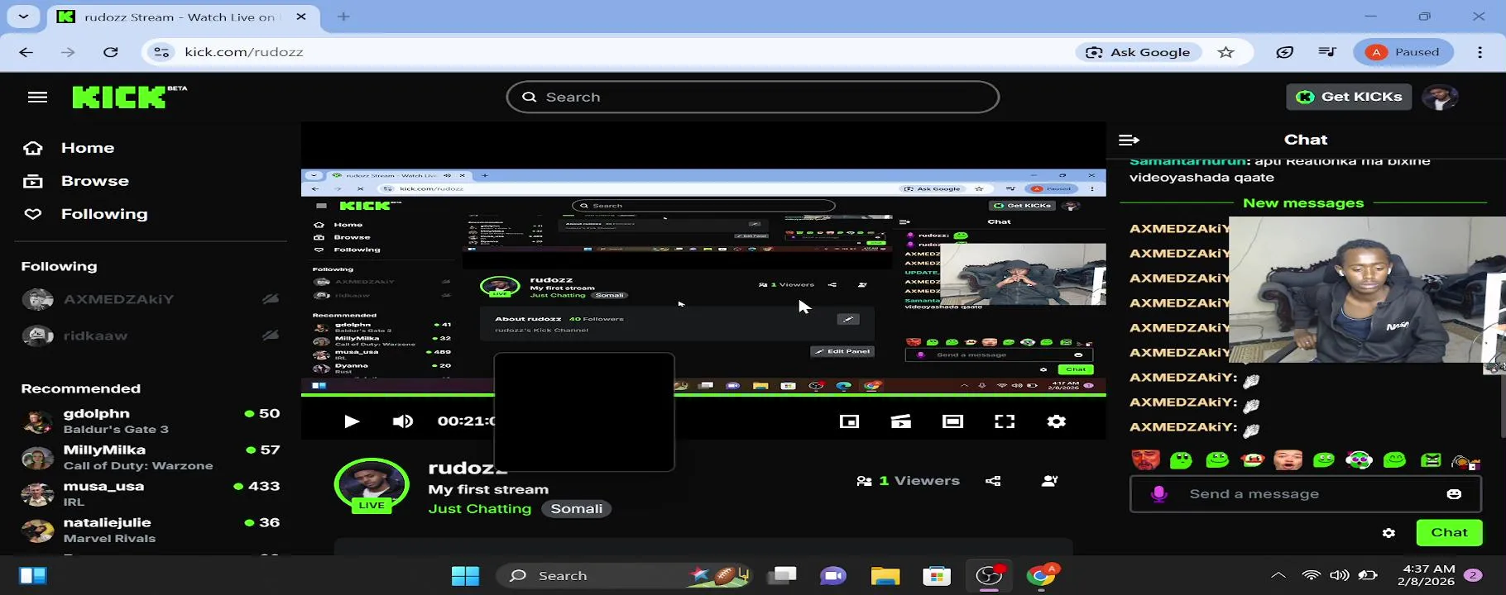Open the Paused profile button

point(1403,52)
